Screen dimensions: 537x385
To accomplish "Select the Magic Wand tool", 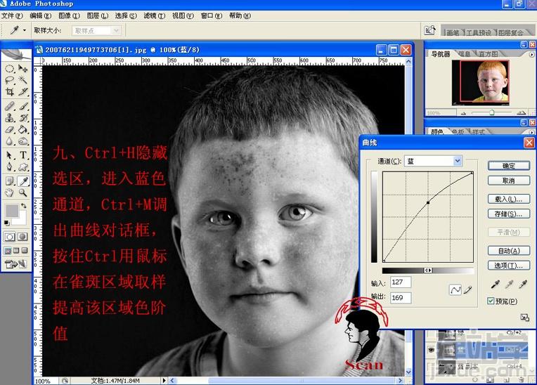I will click(23, 80).
